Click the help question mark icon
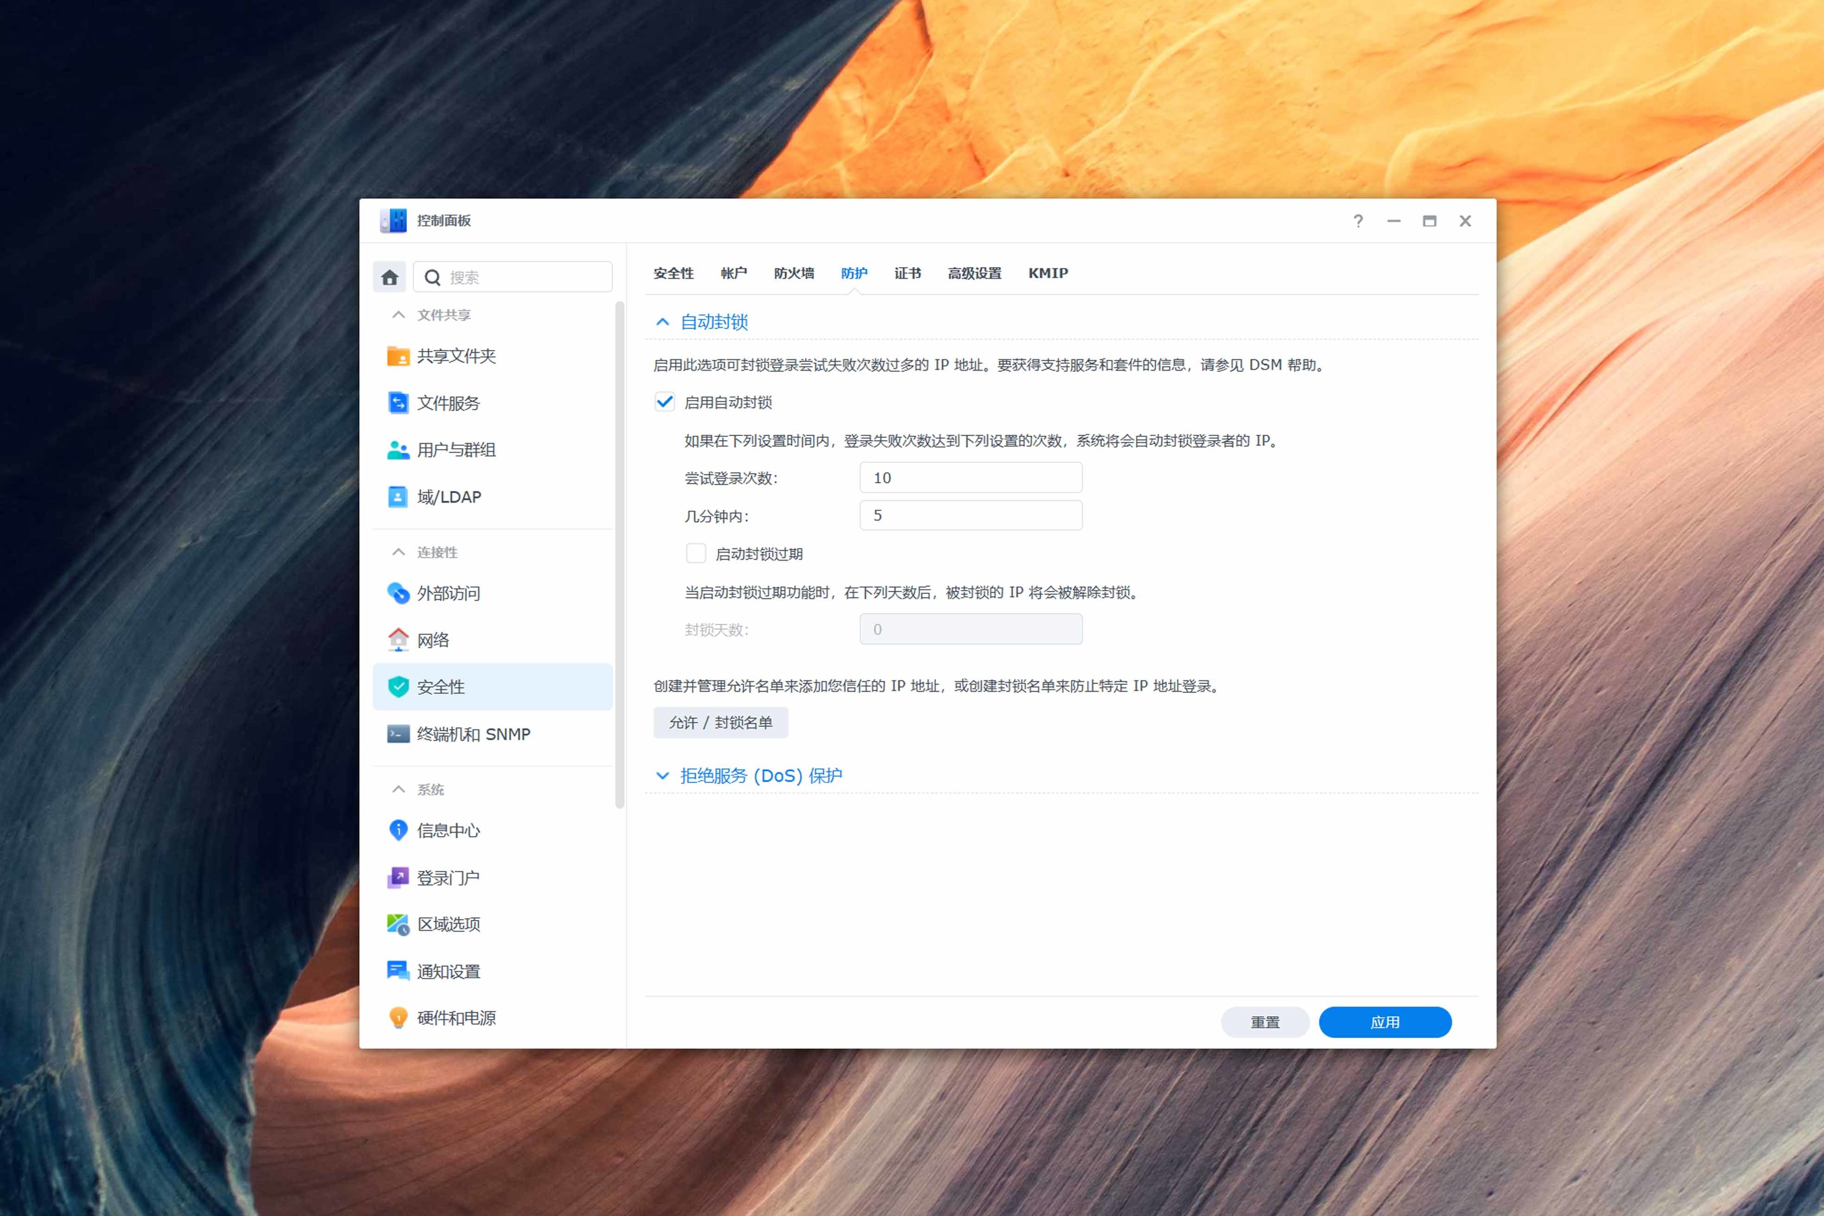The width and height of the screenshot is (1824, 1216). pos(1358,221)
